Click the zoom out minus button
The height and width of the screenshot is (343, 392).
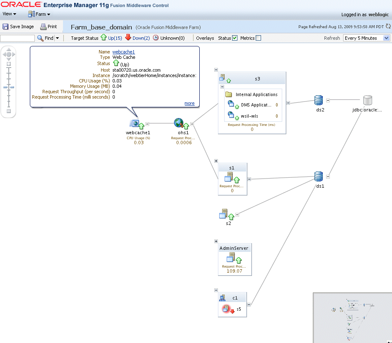(x=9, y=111)
